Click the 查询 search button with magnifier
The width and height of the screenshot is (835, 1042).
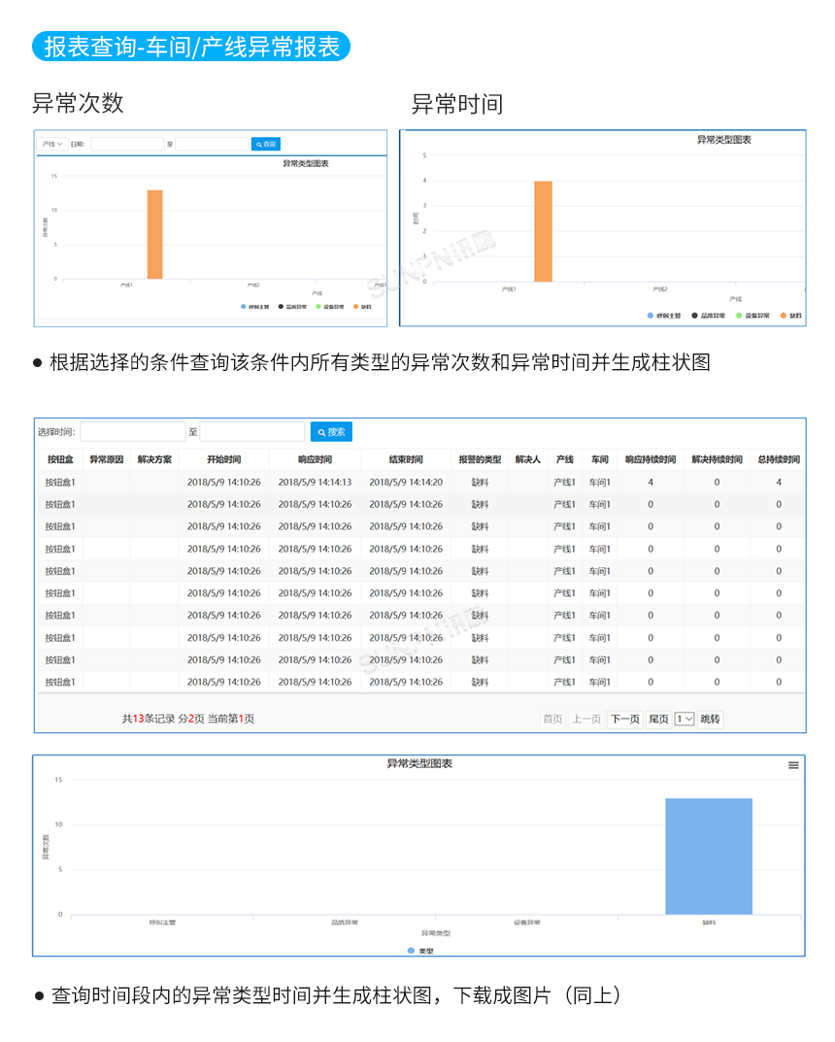266,144
